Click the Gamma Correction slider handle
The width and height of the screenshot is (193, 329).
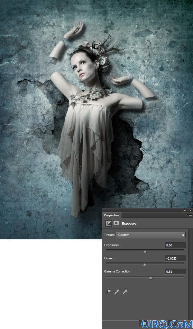151,278
